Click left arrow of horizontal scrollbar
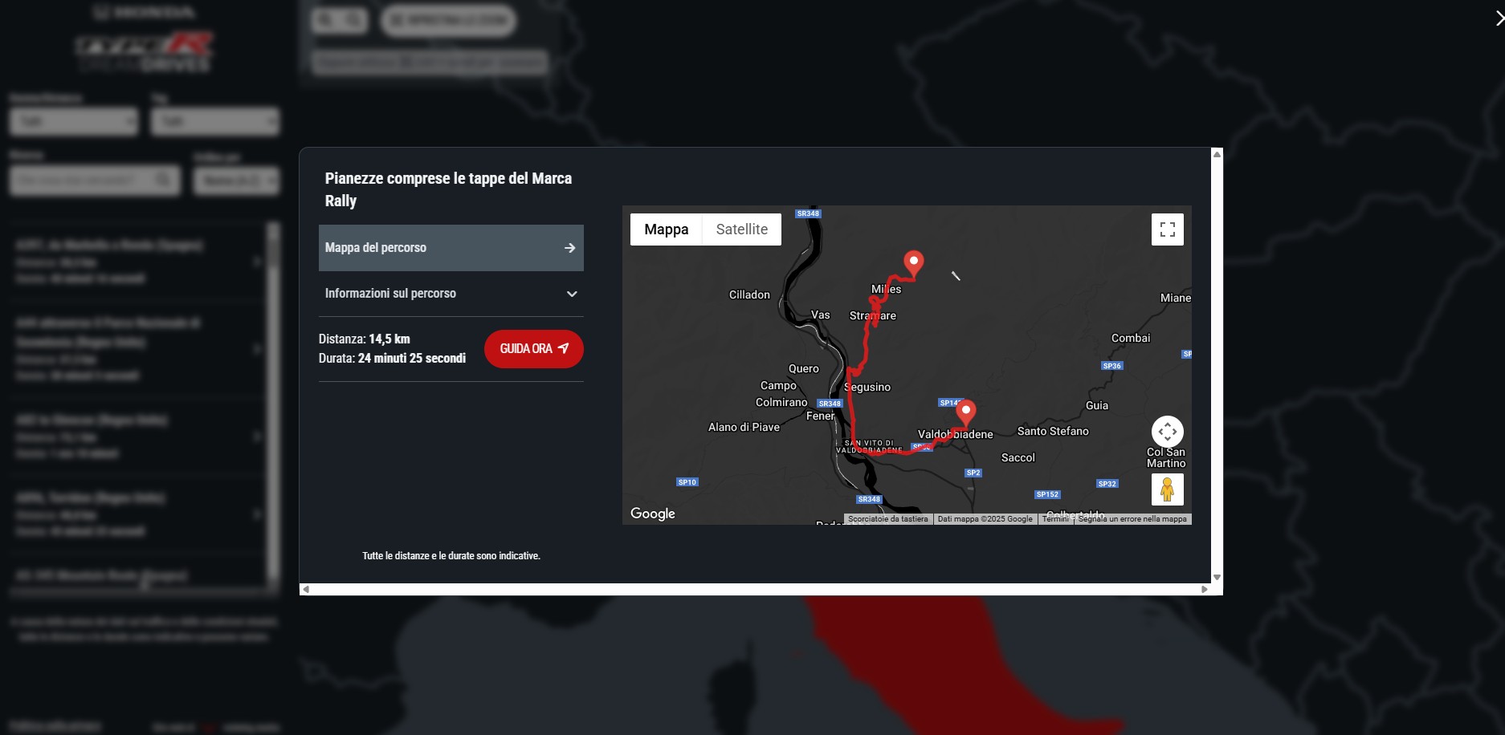 click(x=306, y=590)
